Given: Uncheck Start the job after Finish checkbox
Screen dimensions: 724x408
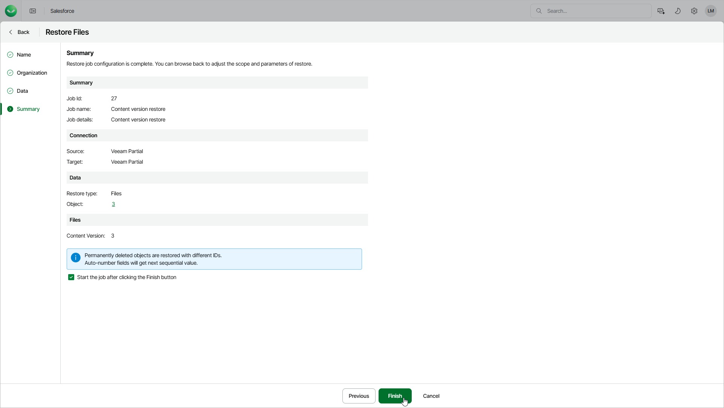Looking at the screenshot, I should tap(71, 277).
